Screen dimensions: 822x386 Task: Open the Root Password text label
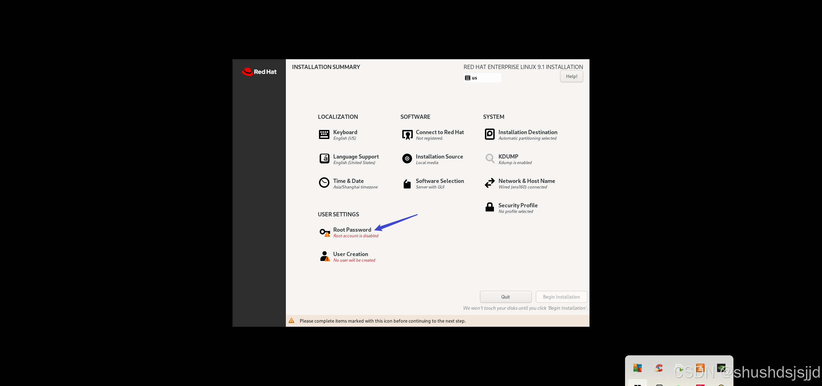(352, 230)
